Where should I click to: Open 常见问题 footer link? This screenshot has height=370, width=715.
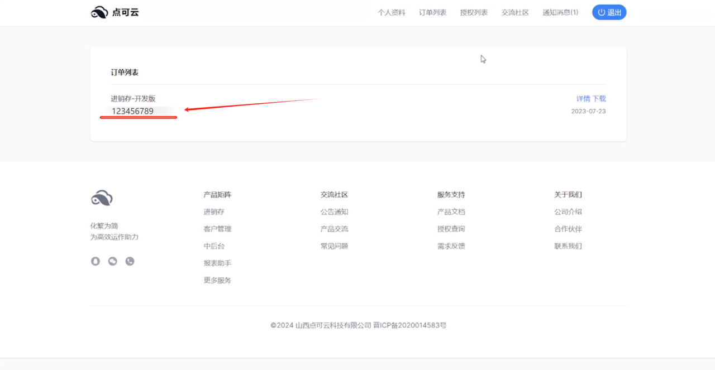coord(334,246)
